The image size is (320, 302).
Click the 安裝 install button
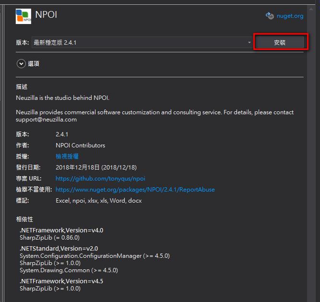(280, 42)
